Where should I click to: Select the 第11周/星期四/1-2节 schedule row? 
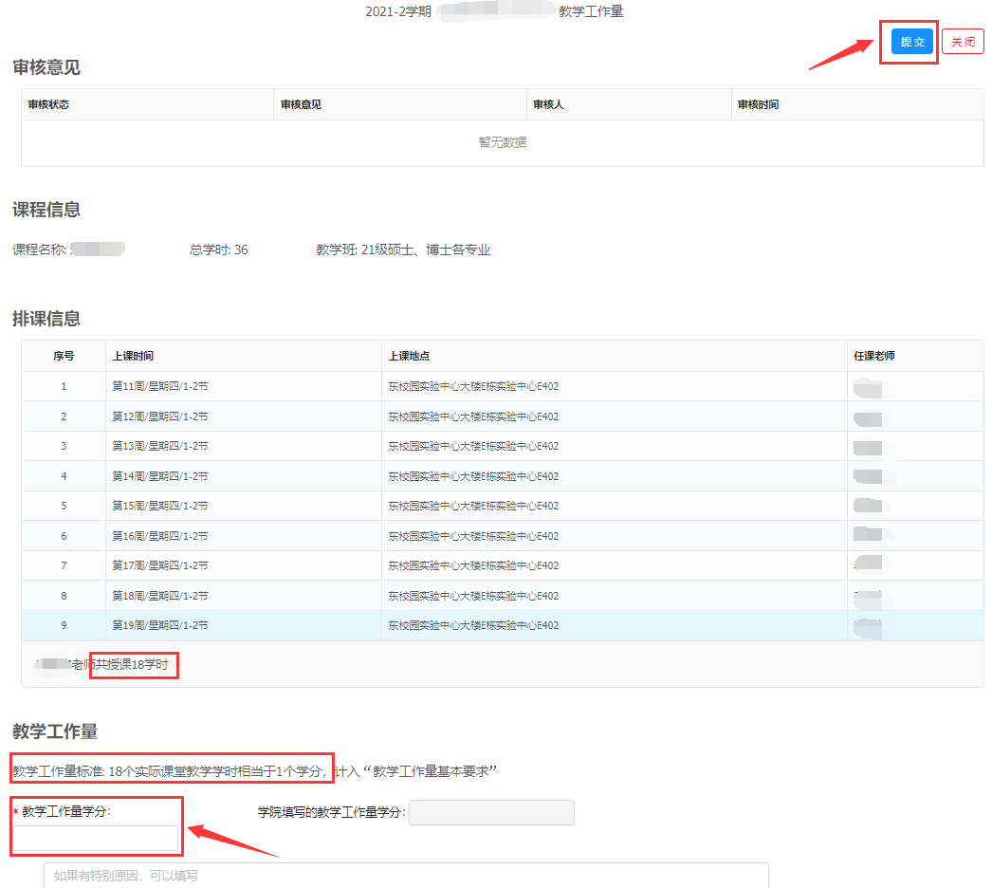tap(160, 386)
